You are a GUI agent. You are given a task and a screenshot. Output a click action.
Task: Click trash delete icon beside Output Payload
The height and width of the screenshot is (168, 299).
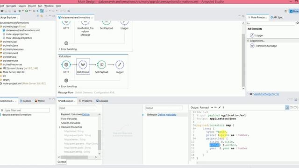pos(223,108)
